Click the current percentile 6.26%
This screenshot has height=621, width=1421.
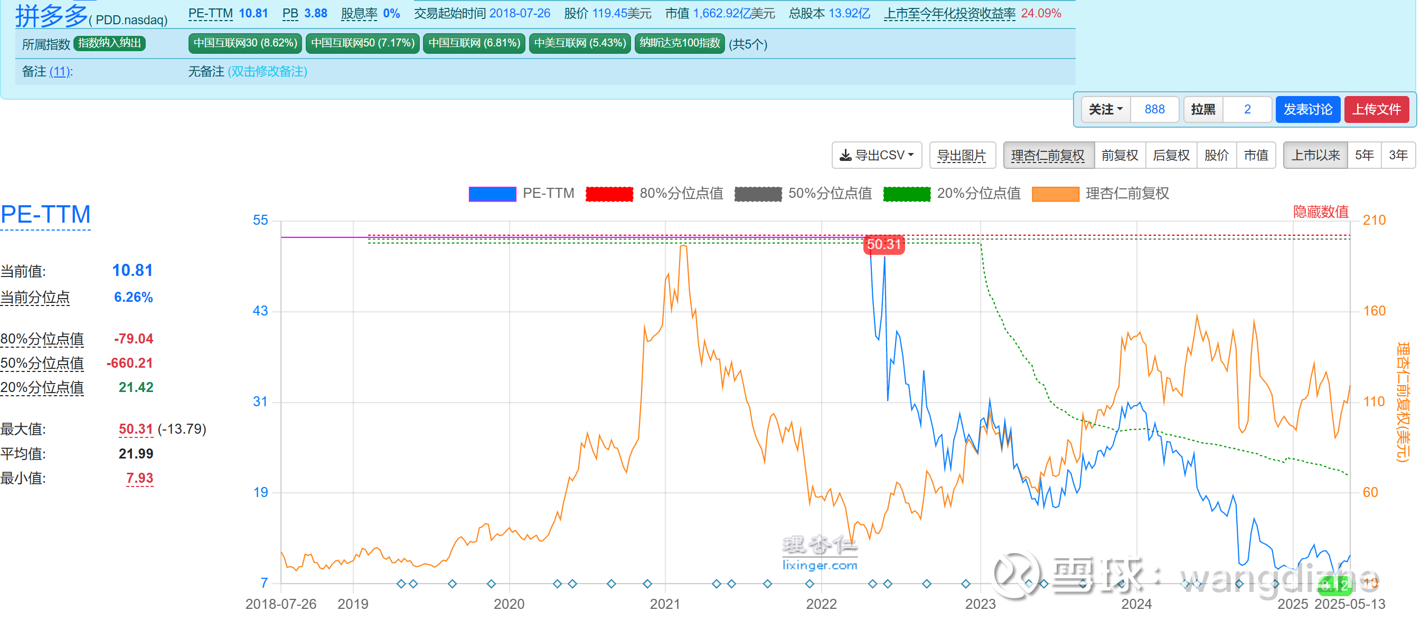(134, 298)
